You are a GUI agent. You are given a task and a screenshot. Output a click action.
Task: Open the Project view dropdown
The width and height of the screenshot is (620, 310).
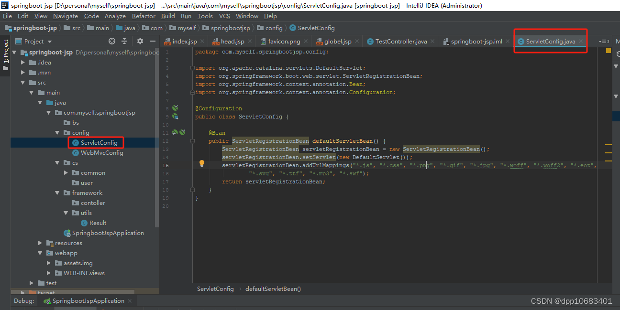(x=33, y=41)
